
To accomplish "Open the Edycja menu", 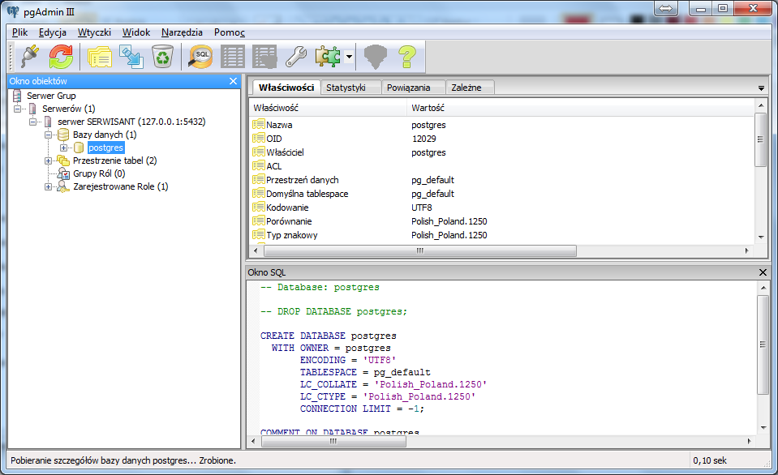I will pos(53,32).
